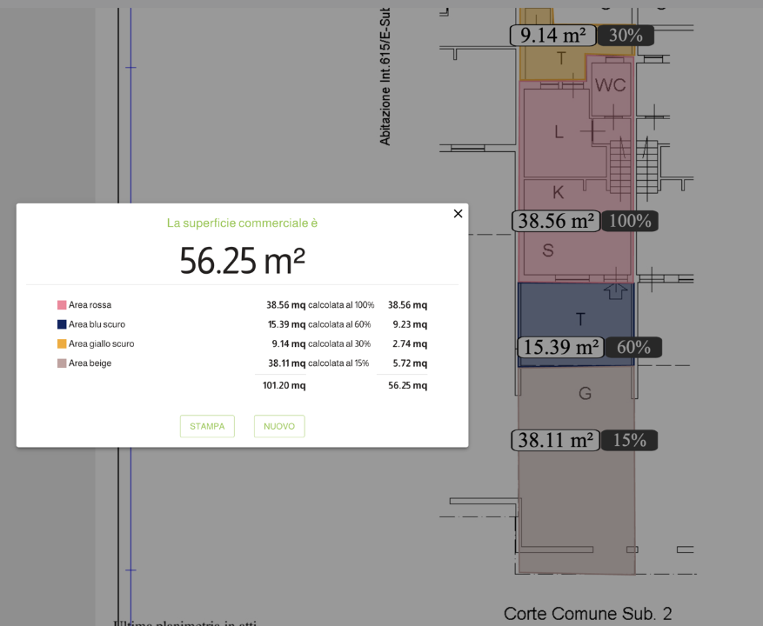Select the pink Area rossa swatch

click(x=62, y=305)
